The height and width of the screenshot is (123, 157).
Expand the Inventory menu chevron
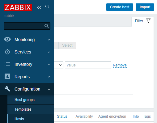49,65
